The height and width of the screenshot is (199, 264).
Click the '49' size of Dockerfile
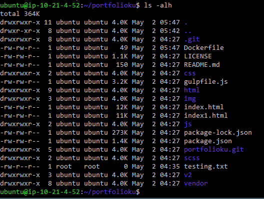pyautogui.click(x=124, y=48)
